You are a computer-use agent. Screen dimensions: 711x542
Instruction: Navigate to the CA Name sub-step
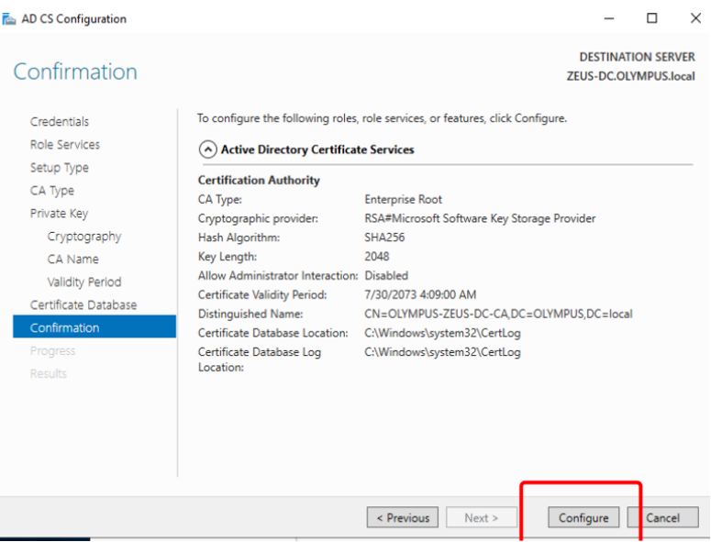72,260
